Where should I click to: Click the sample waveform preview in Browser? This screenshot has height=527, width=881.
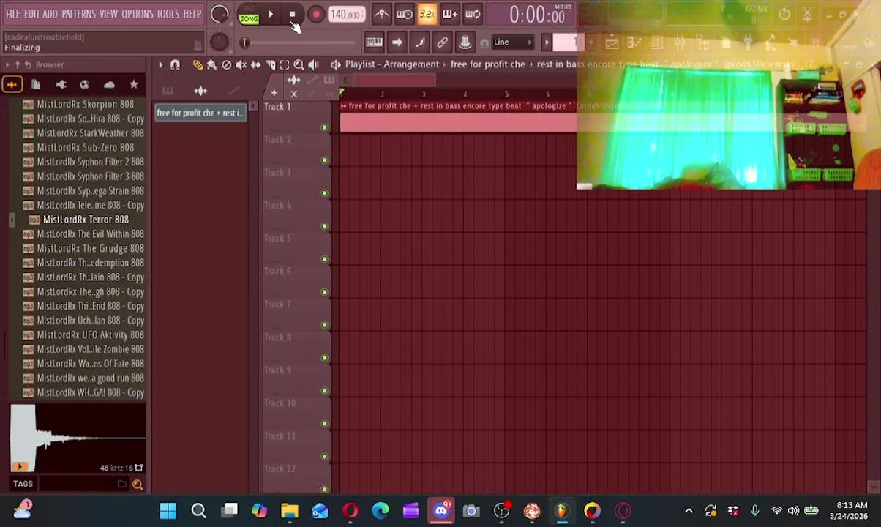coord(78,438)
